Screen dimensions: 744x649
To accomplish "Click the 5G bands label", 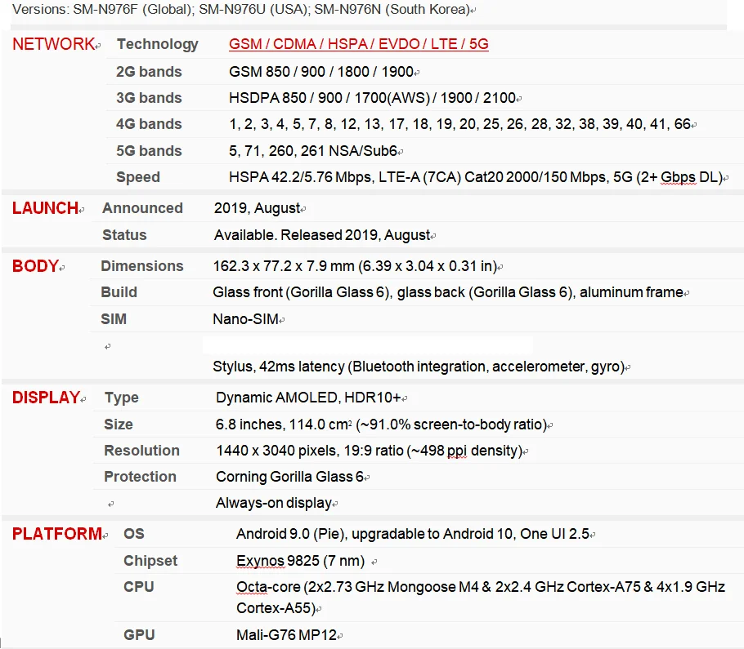I will (149, 151).
